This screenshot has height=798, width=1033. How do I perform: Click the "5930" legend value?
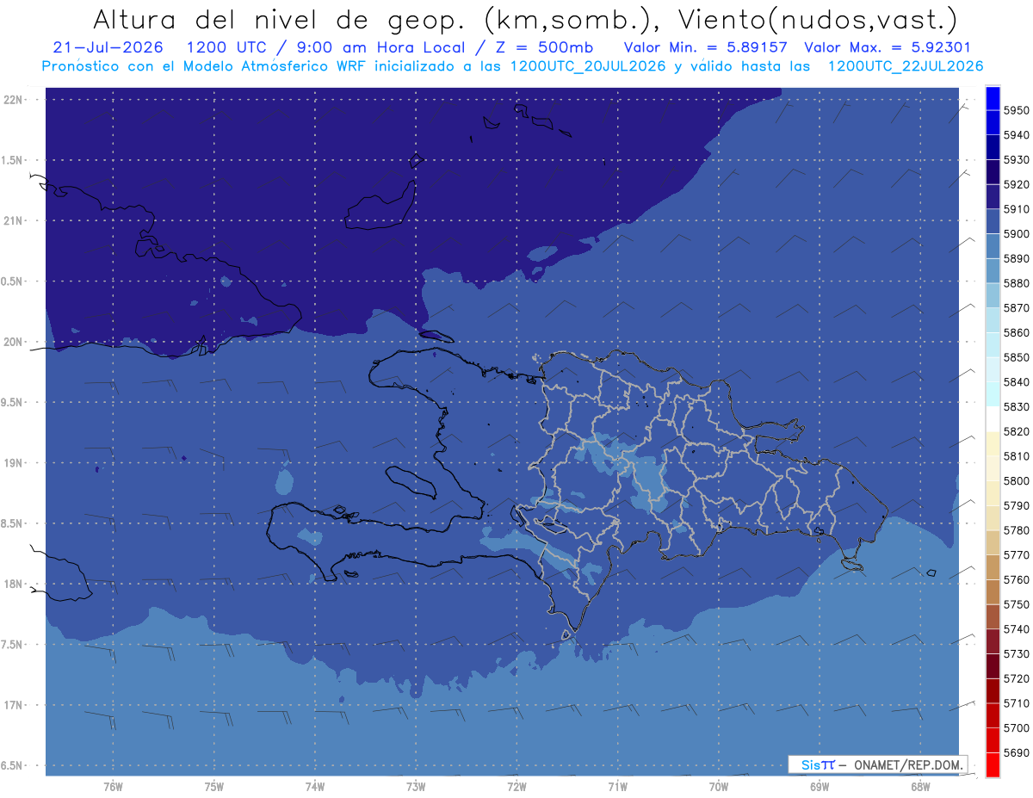[x=1017, y=160]
